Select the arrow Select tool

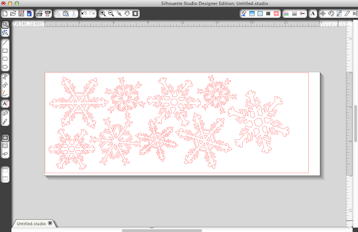tap(5, 25)
